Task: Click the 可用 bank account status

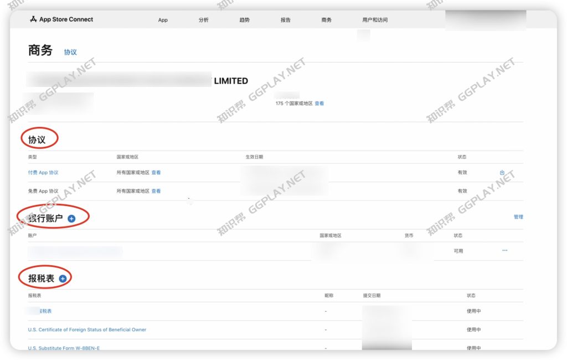Action: tap(458, 251)
